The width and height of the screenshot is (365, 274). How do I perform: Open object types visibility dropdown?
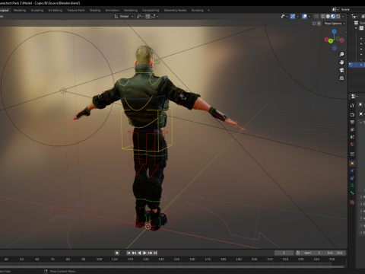[x=284, y=16]
